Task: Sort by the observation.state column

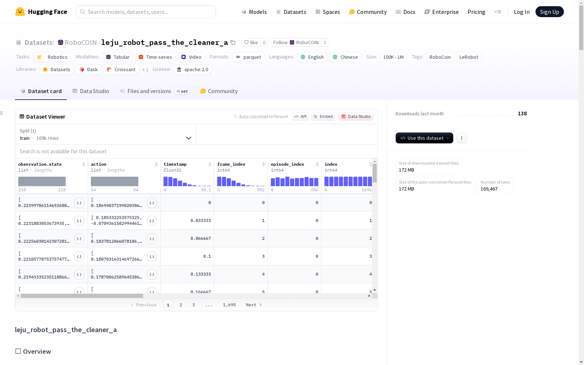Action: pyautogui.click(x=84, y=164)
